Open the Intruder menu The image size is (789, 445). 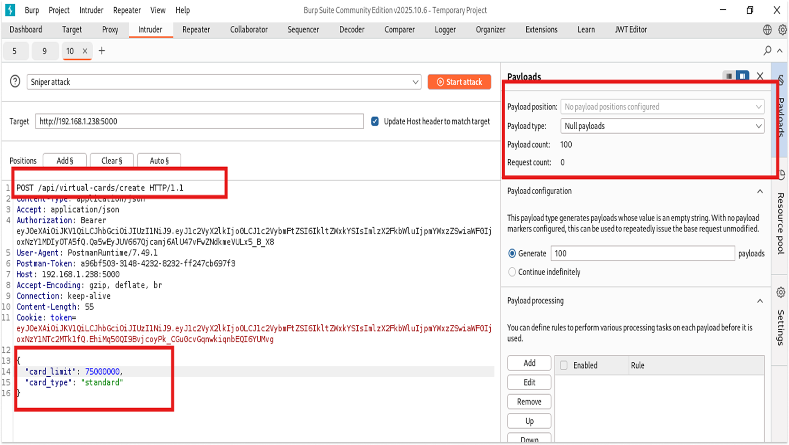91,10
